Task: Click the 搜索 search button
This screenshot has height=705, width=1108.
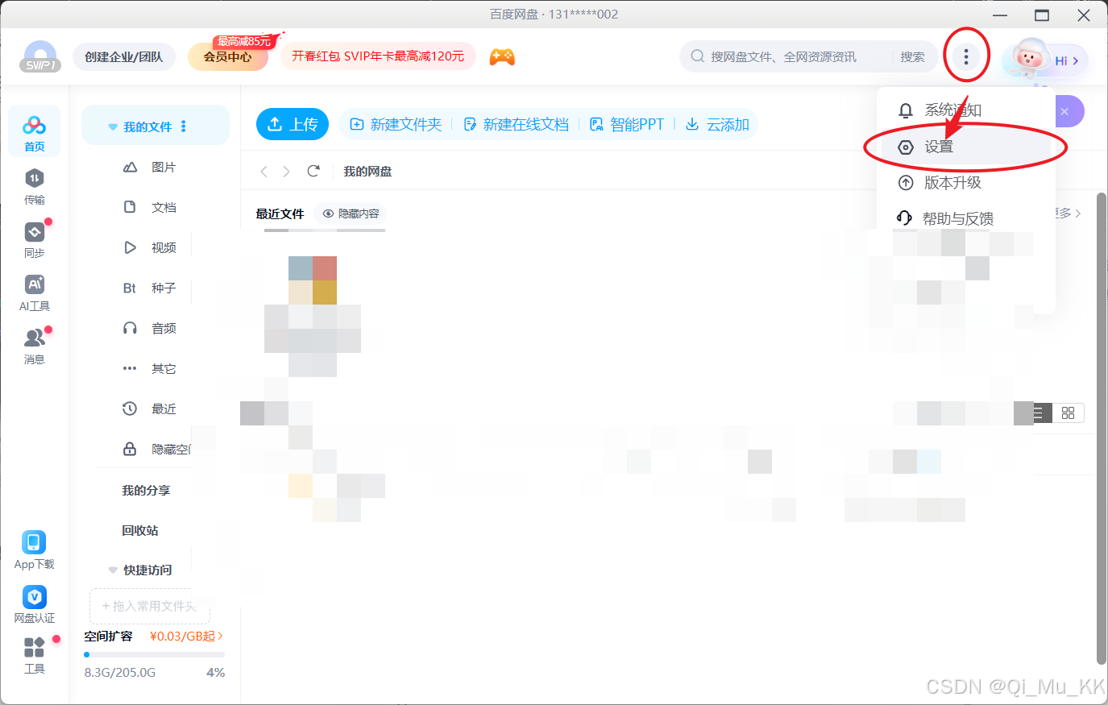Action: (x=912, y=56)
